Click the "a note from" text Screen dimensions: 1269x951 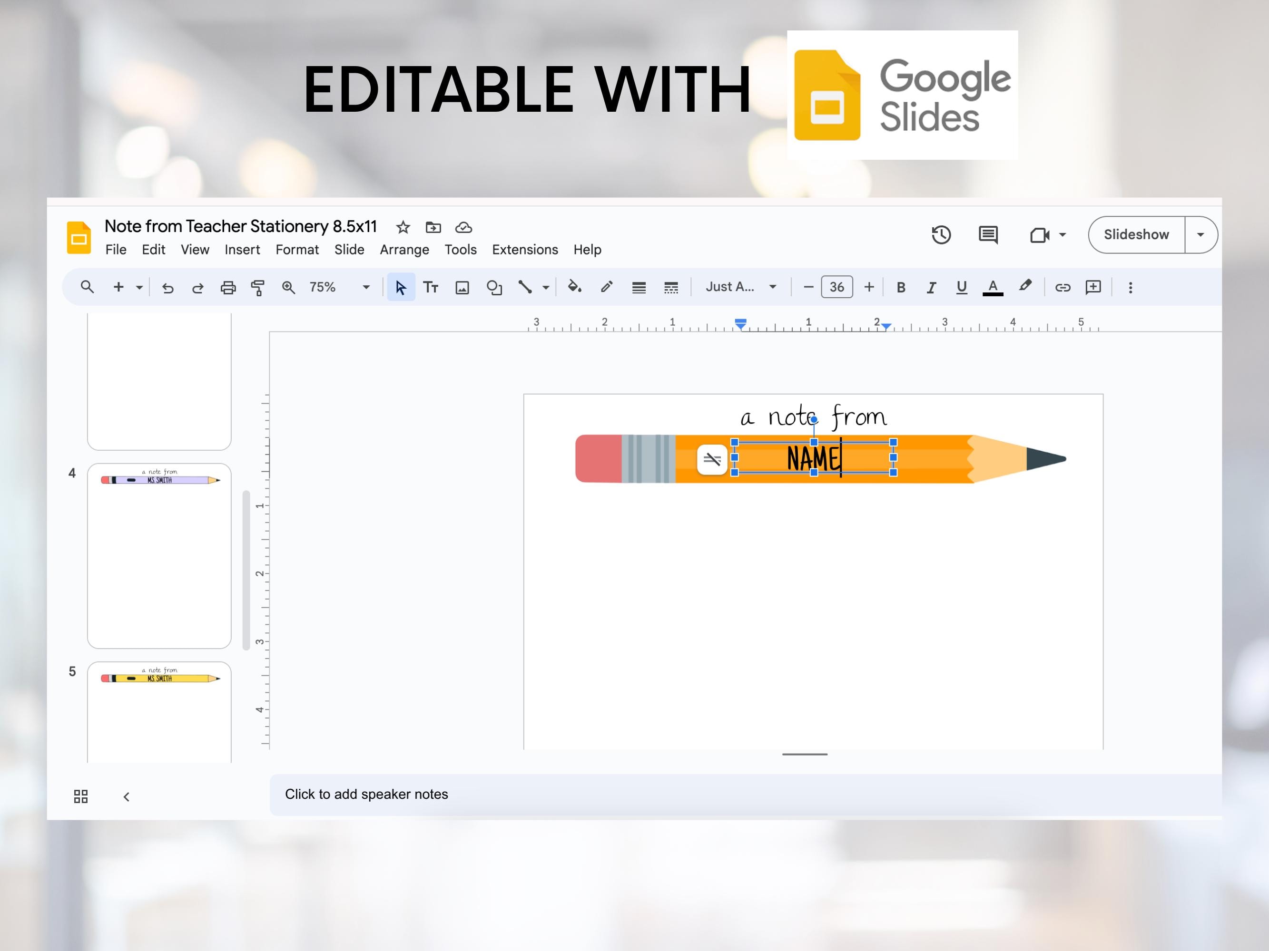[814, 417]
